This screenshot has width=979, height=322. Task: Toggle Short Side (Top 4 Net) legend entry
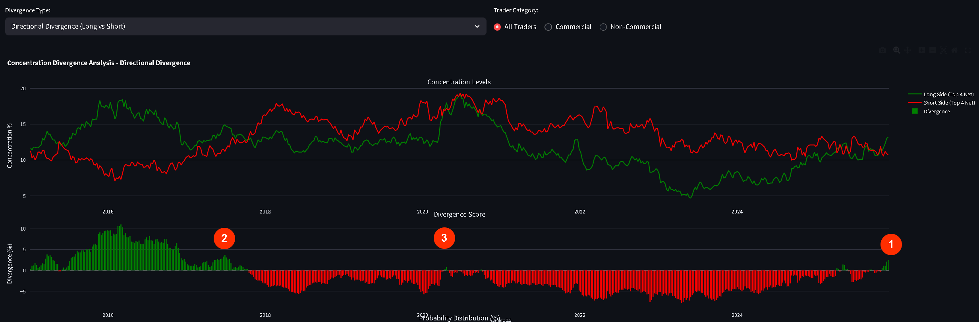[942, 103]
